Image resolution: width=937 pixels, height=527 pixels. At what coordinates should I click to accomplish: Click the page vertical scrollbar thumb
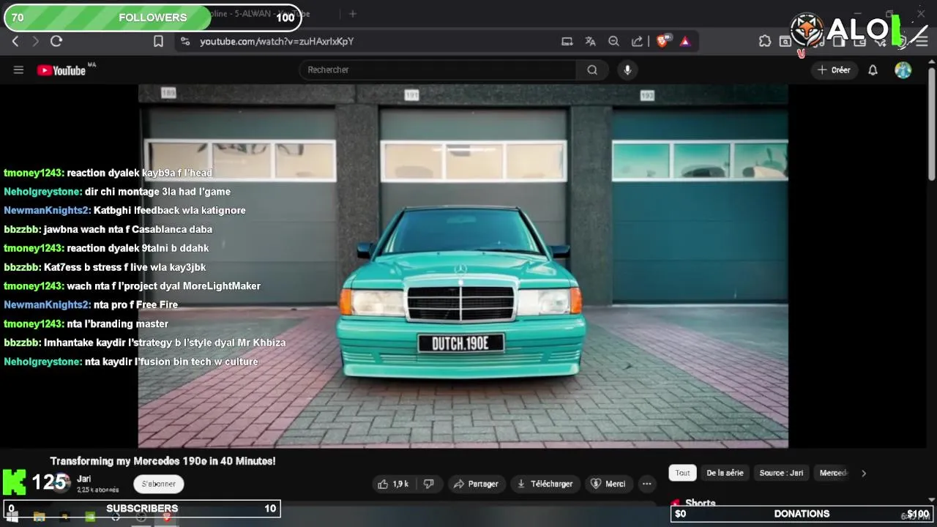(x=932, y=122)
